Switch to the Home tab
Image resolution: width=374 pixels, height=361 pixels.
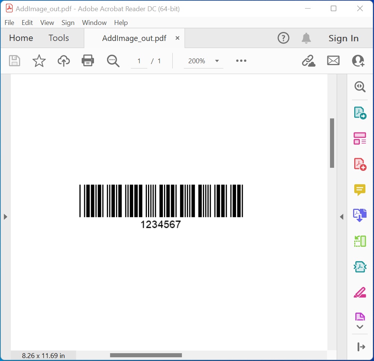21,38
